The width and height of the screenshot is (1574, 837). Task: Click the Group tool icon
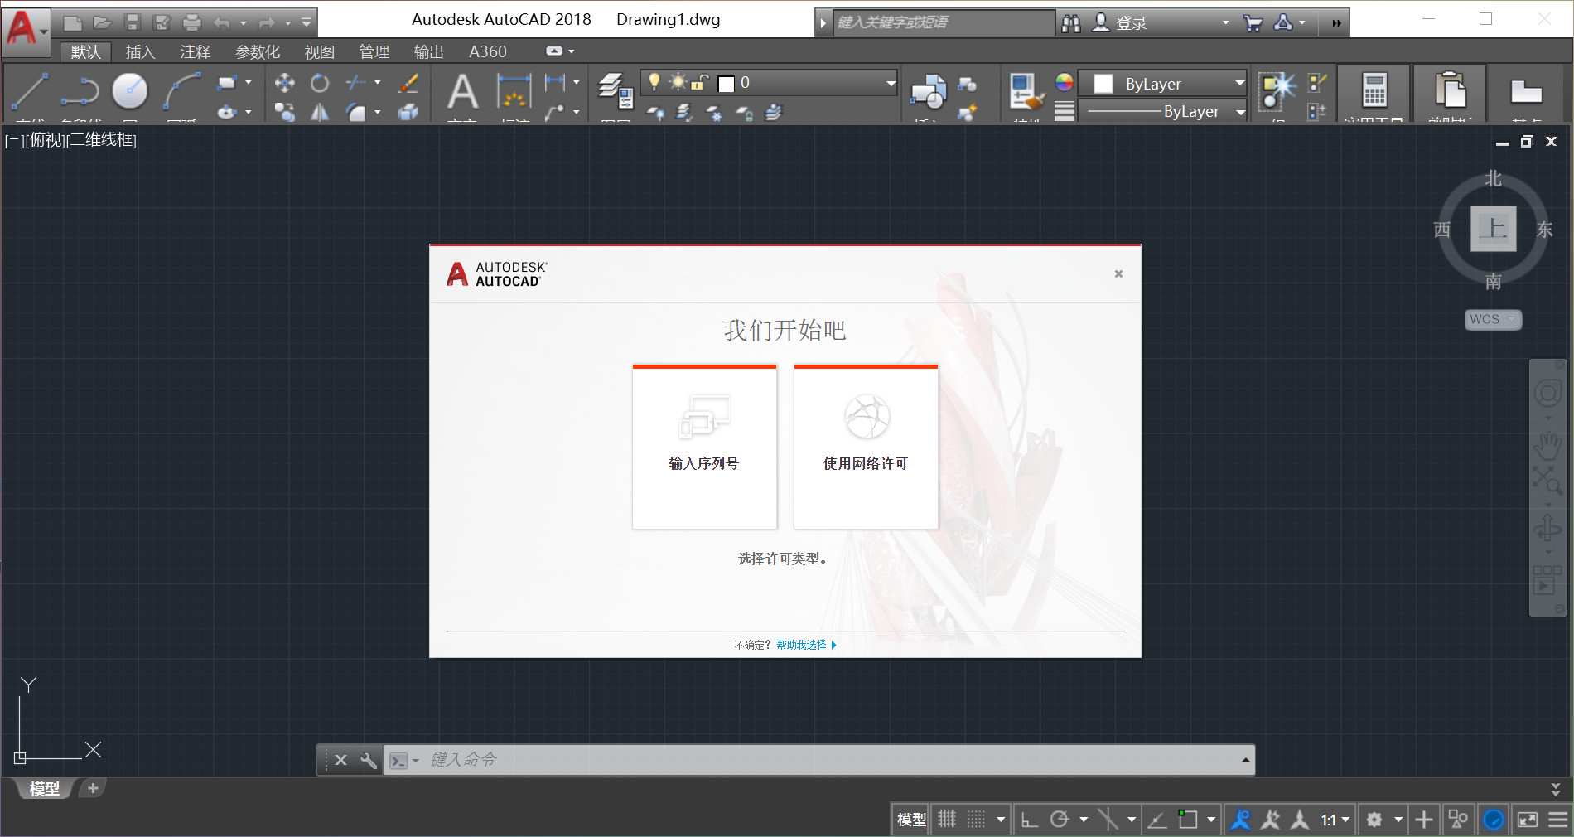(1277, 91)
